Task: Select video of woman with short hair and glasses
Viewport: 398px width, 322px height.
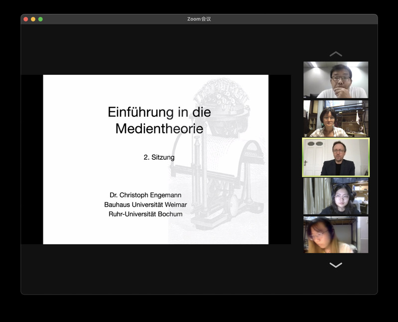Action: click(x=336, y=118)
